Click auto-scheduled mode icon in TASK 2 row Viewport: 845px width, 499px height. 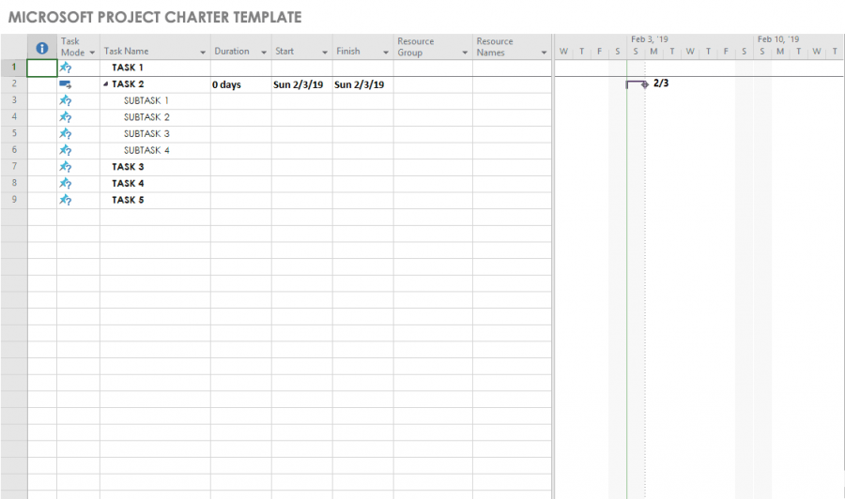[x=65, y=84]
